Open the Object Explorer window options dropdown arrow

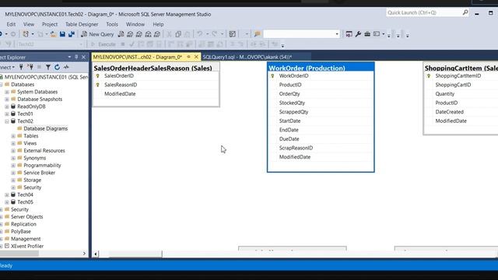[69, 57]
